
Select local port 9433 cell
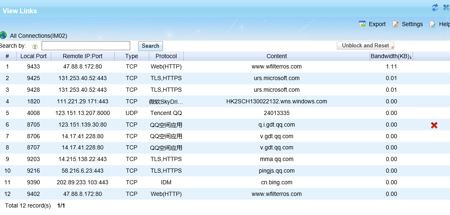coord(34,67)
